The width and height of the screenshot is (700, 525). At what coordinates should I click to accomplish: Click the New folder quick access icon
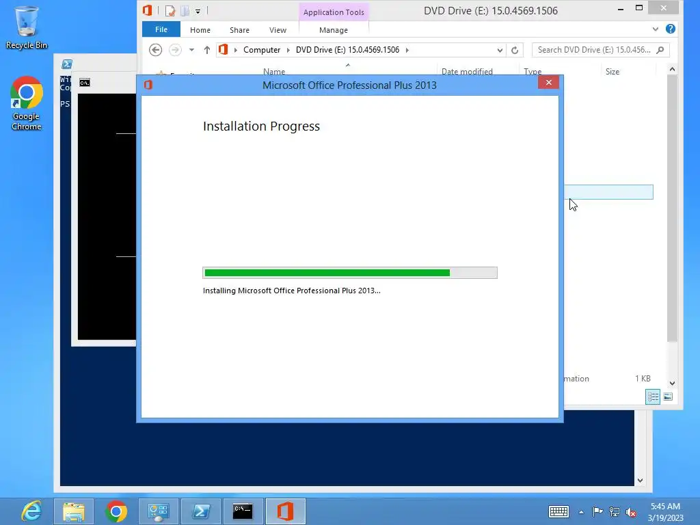185,10
